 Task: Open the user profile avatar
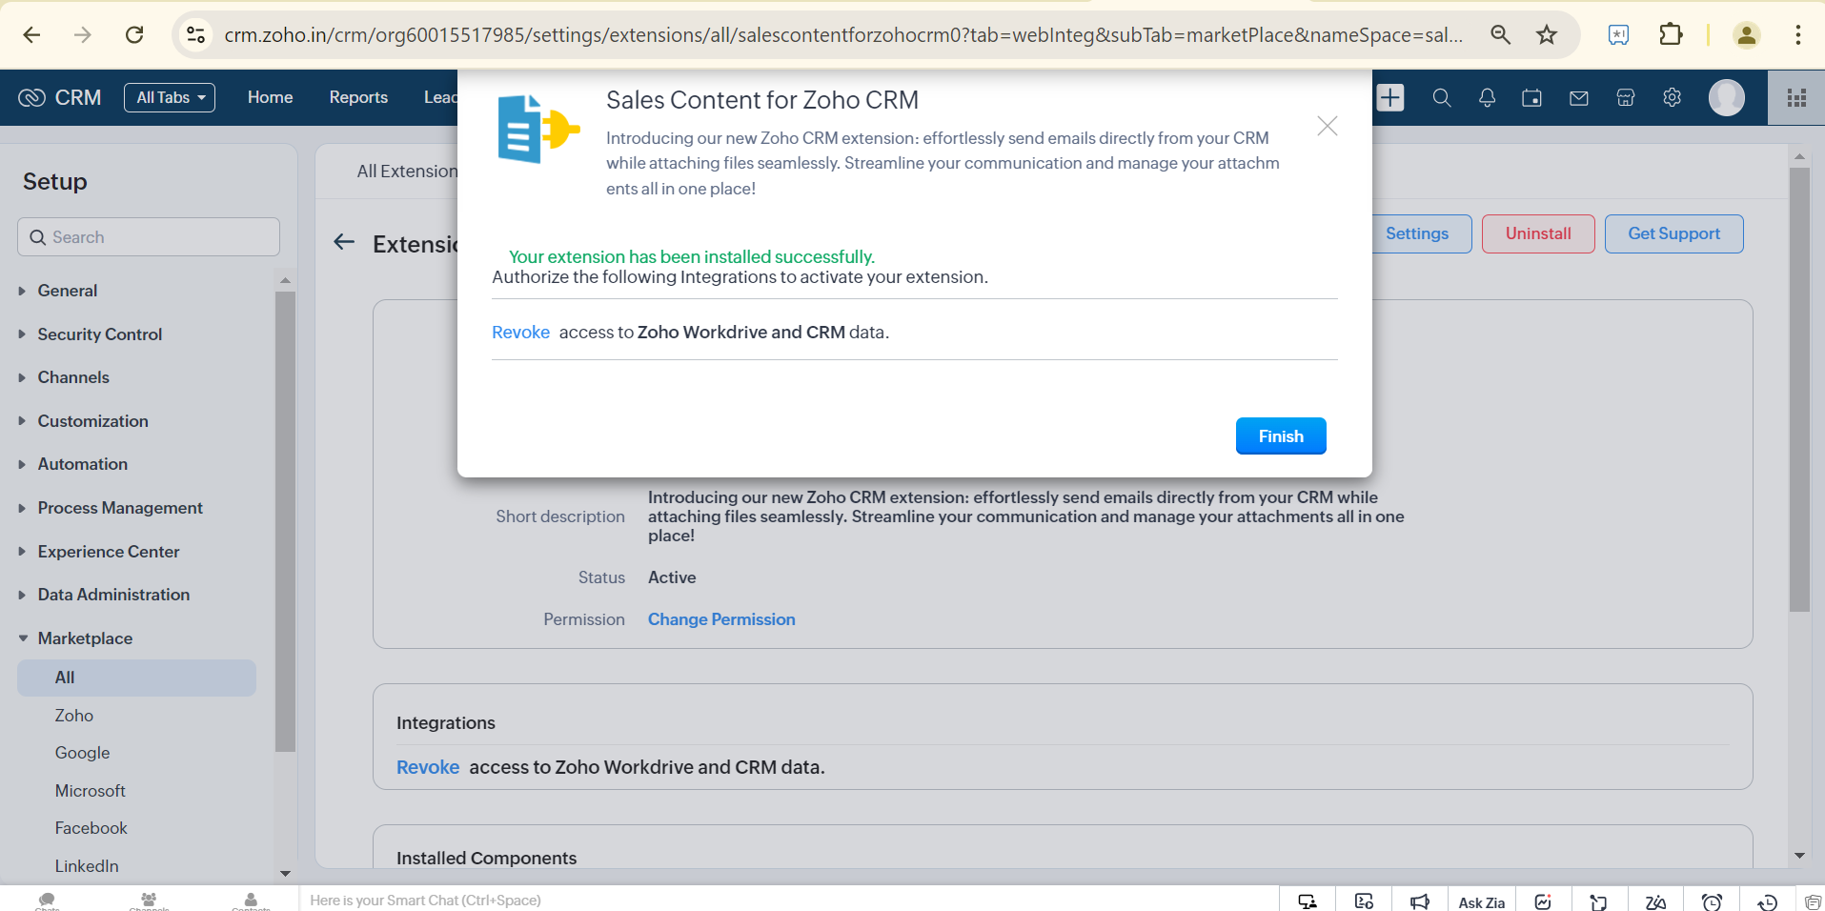(1726, 97)
